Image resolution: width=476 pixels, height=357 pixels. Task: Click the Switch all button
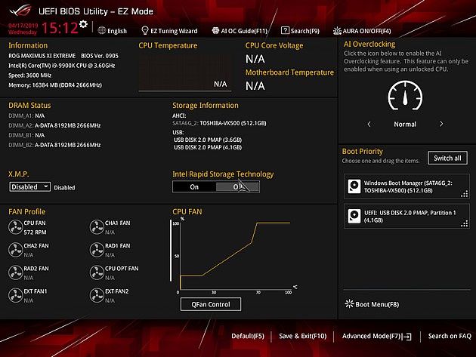point(447,158)
